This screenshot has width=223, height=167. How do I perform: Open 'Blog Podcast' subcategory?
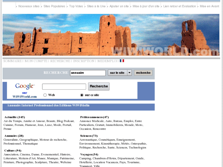[x=65, y=121]
